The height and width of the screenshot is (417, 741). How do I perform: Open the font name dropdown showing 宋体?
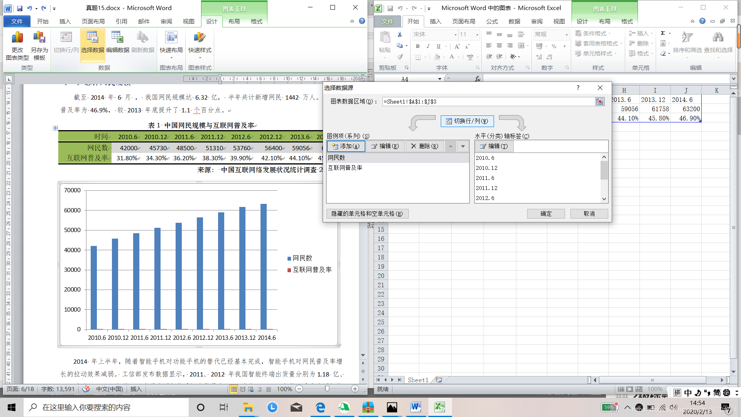(x=455, y=35)
